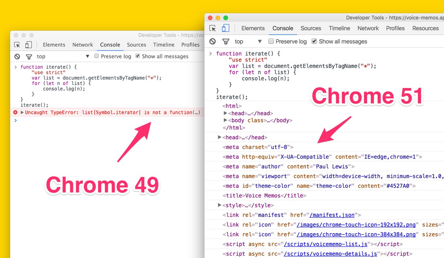444x258 pixels.
Task: Clear console icon in Chrome 49 window
Action: [17, 57]
